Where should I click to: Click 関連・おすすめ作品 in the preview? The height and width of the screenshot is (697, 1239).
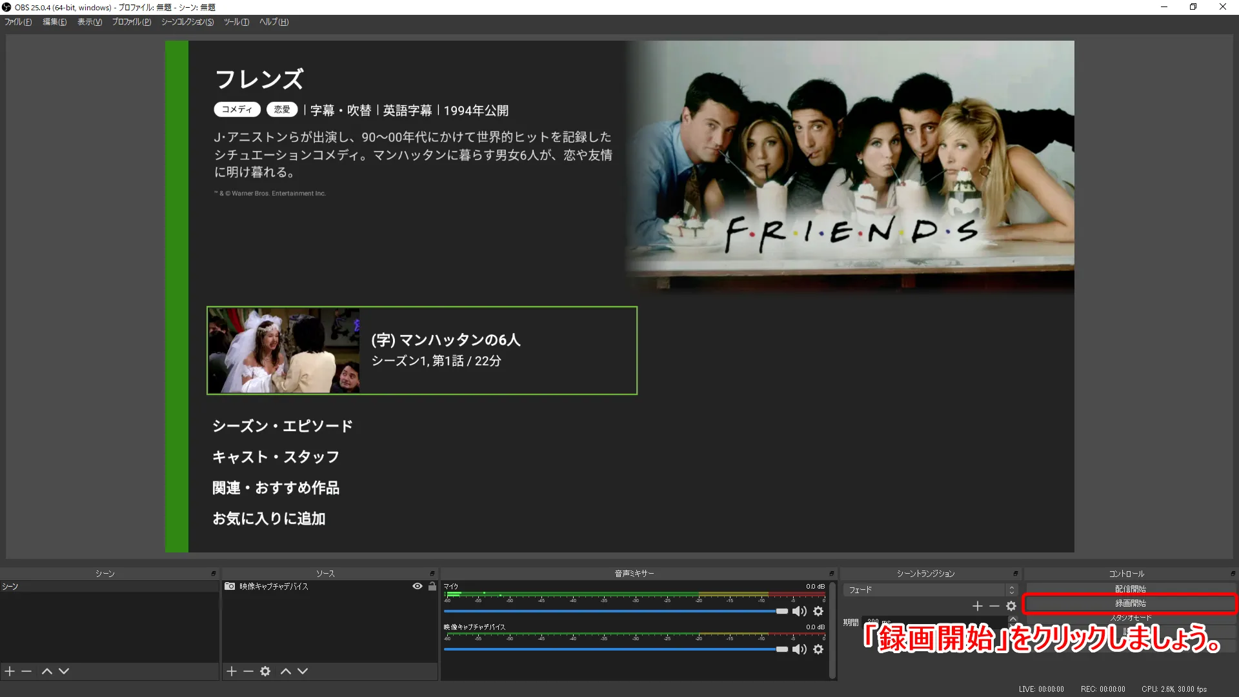[276, 488]
